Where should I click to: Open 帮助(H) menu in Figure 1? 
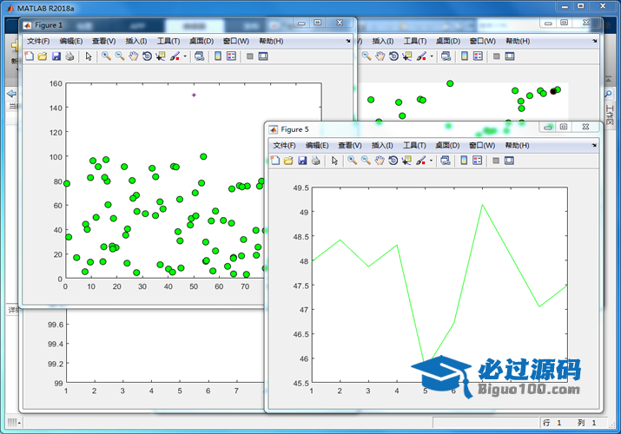(x=271, y=41)
